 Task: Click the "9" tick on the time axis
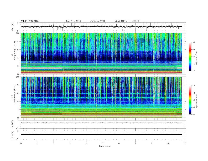pos(168,143)
